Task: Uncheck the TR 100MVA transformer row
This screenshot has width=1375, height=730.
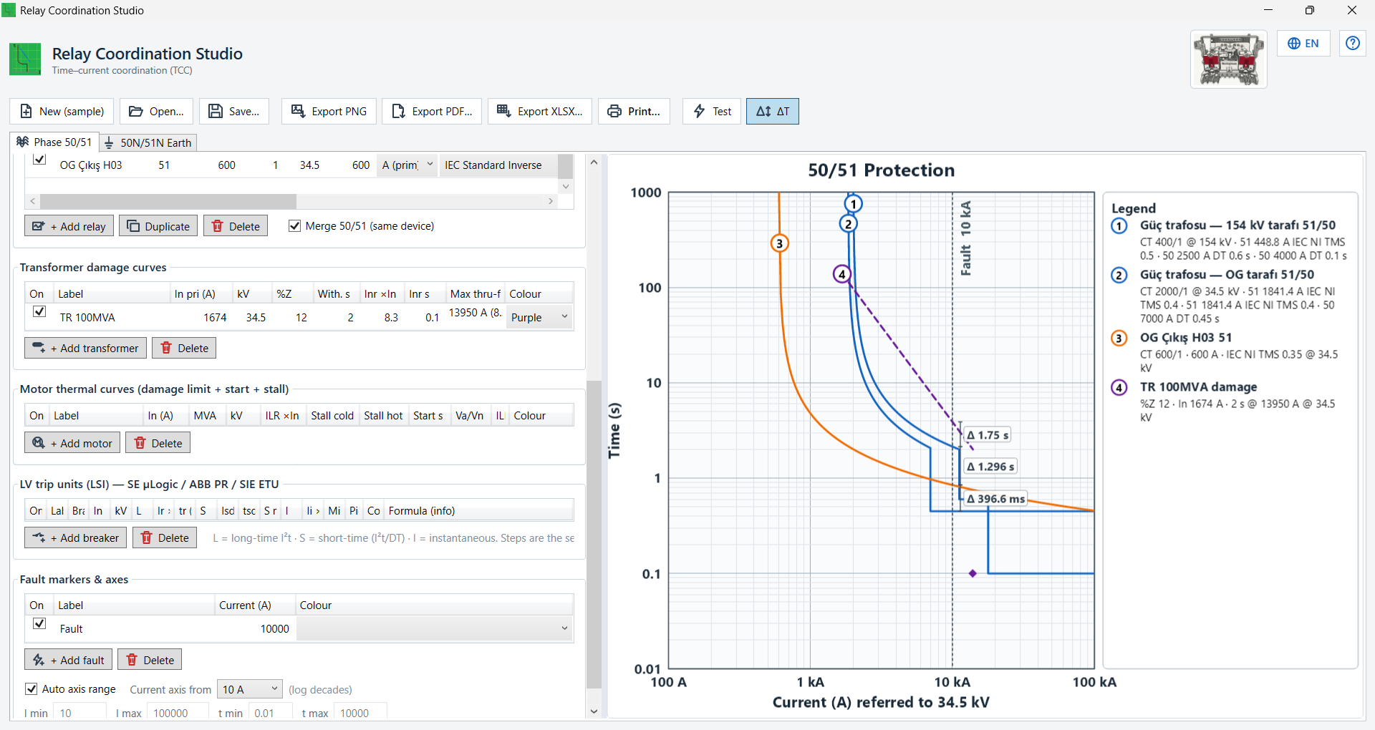Action: 39,312
